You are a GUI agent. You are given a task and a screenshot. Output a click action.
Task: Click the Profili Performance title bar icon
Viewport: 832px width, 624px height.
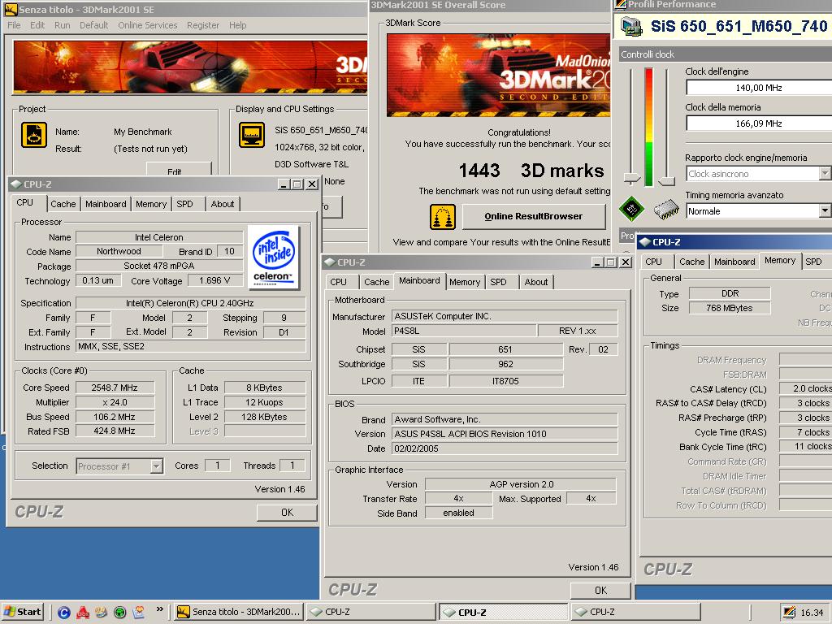(x=620, y=4)
